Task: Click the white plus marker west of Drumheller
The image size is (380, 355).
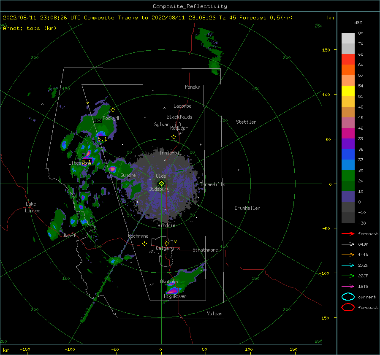Action: (239, 170)
